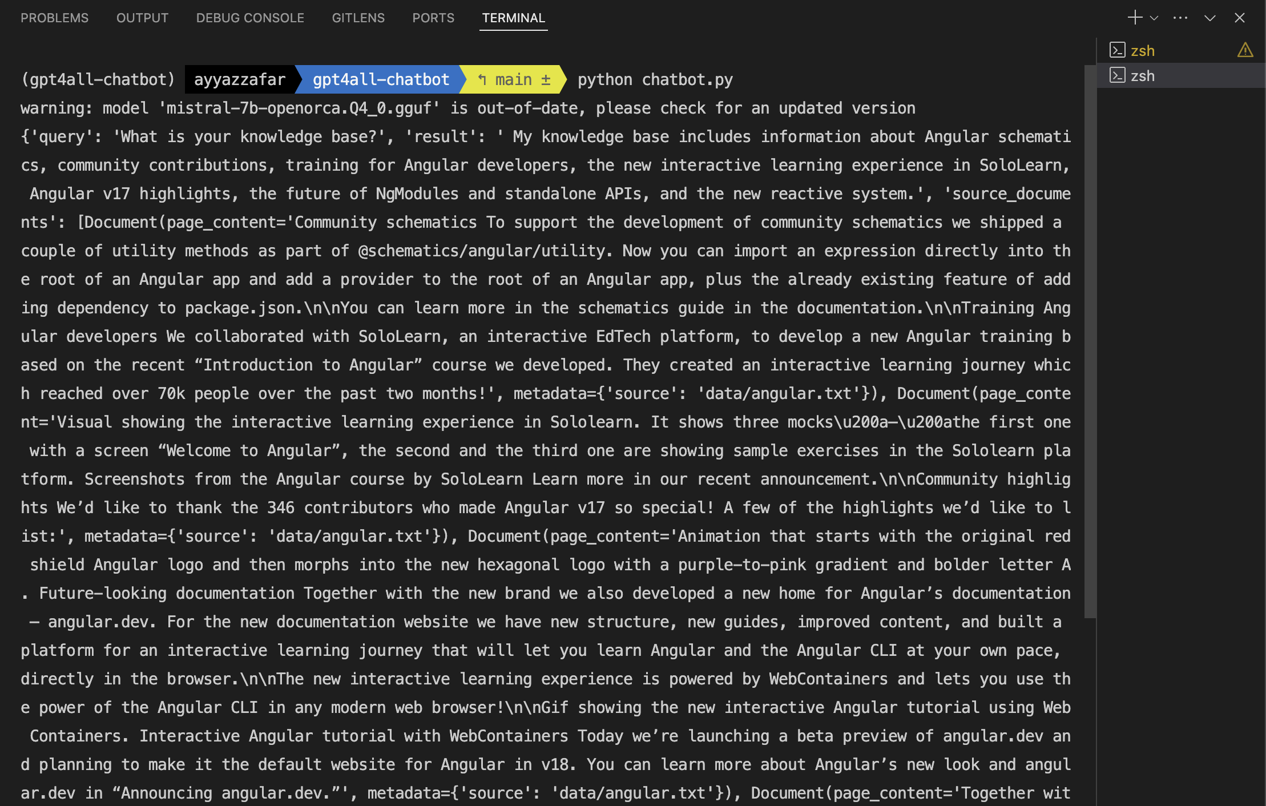This screenshot has height=806, width=1266.
Task: Switch to the Problems tab
Action: click(x=54, y=18)
